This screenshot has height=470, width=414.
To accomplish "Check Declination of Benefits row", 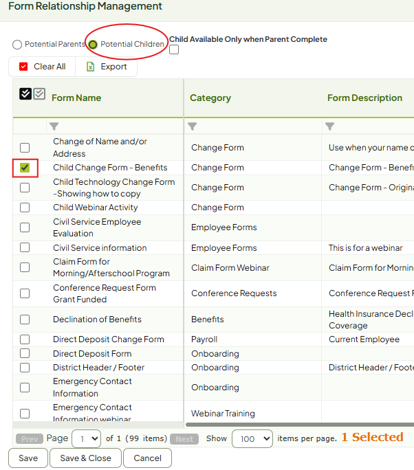I will coord(25,320).
